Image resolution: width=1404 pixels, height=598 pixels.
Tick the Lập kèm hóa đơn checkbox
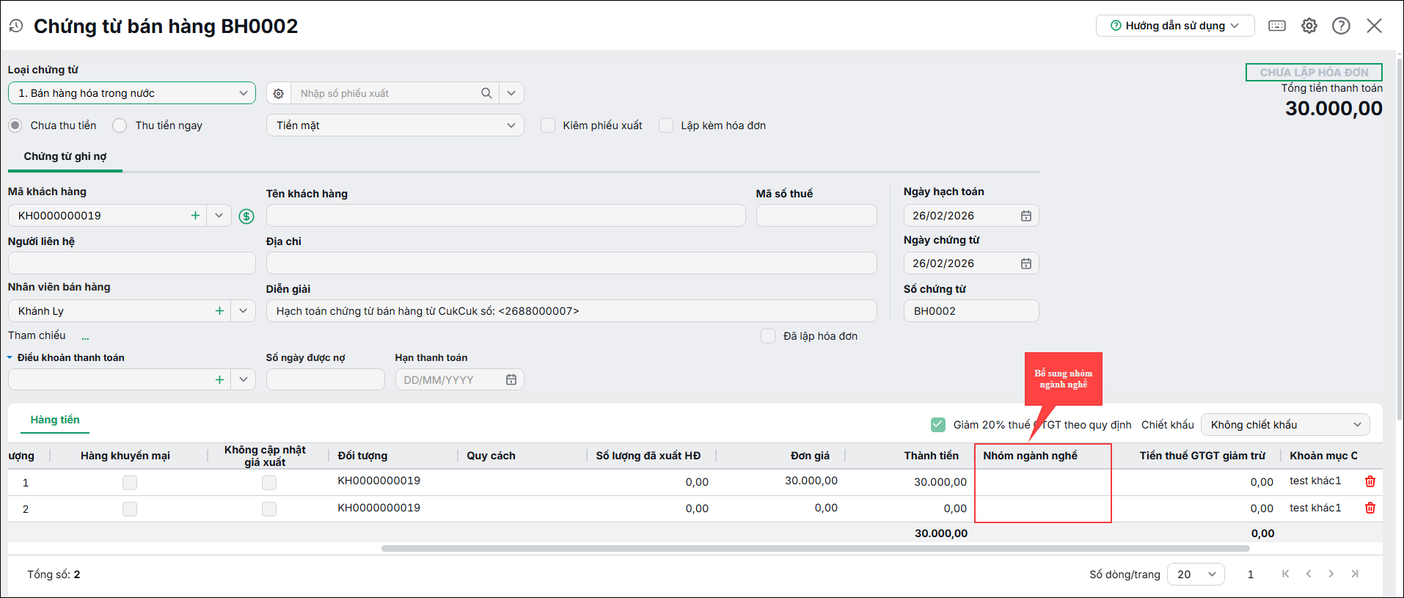pyautogui.click(x=666, y=125)
